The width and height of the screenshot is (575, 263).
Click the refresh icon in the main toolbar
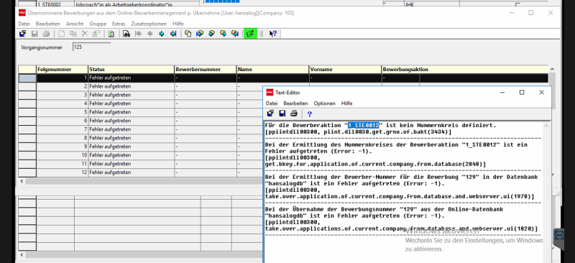111,34
